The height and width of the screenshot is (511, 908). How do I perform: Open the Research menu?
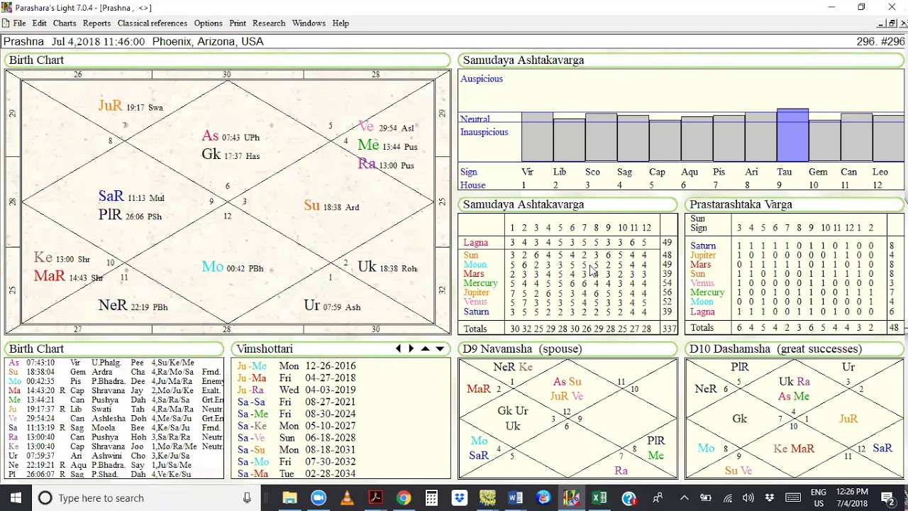pos(269,23)
